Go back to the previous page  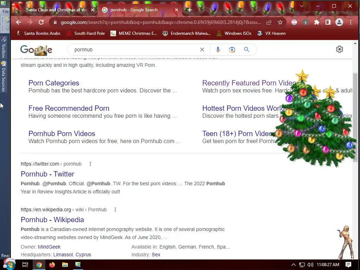pyautogui.click(x=19, y=22)
